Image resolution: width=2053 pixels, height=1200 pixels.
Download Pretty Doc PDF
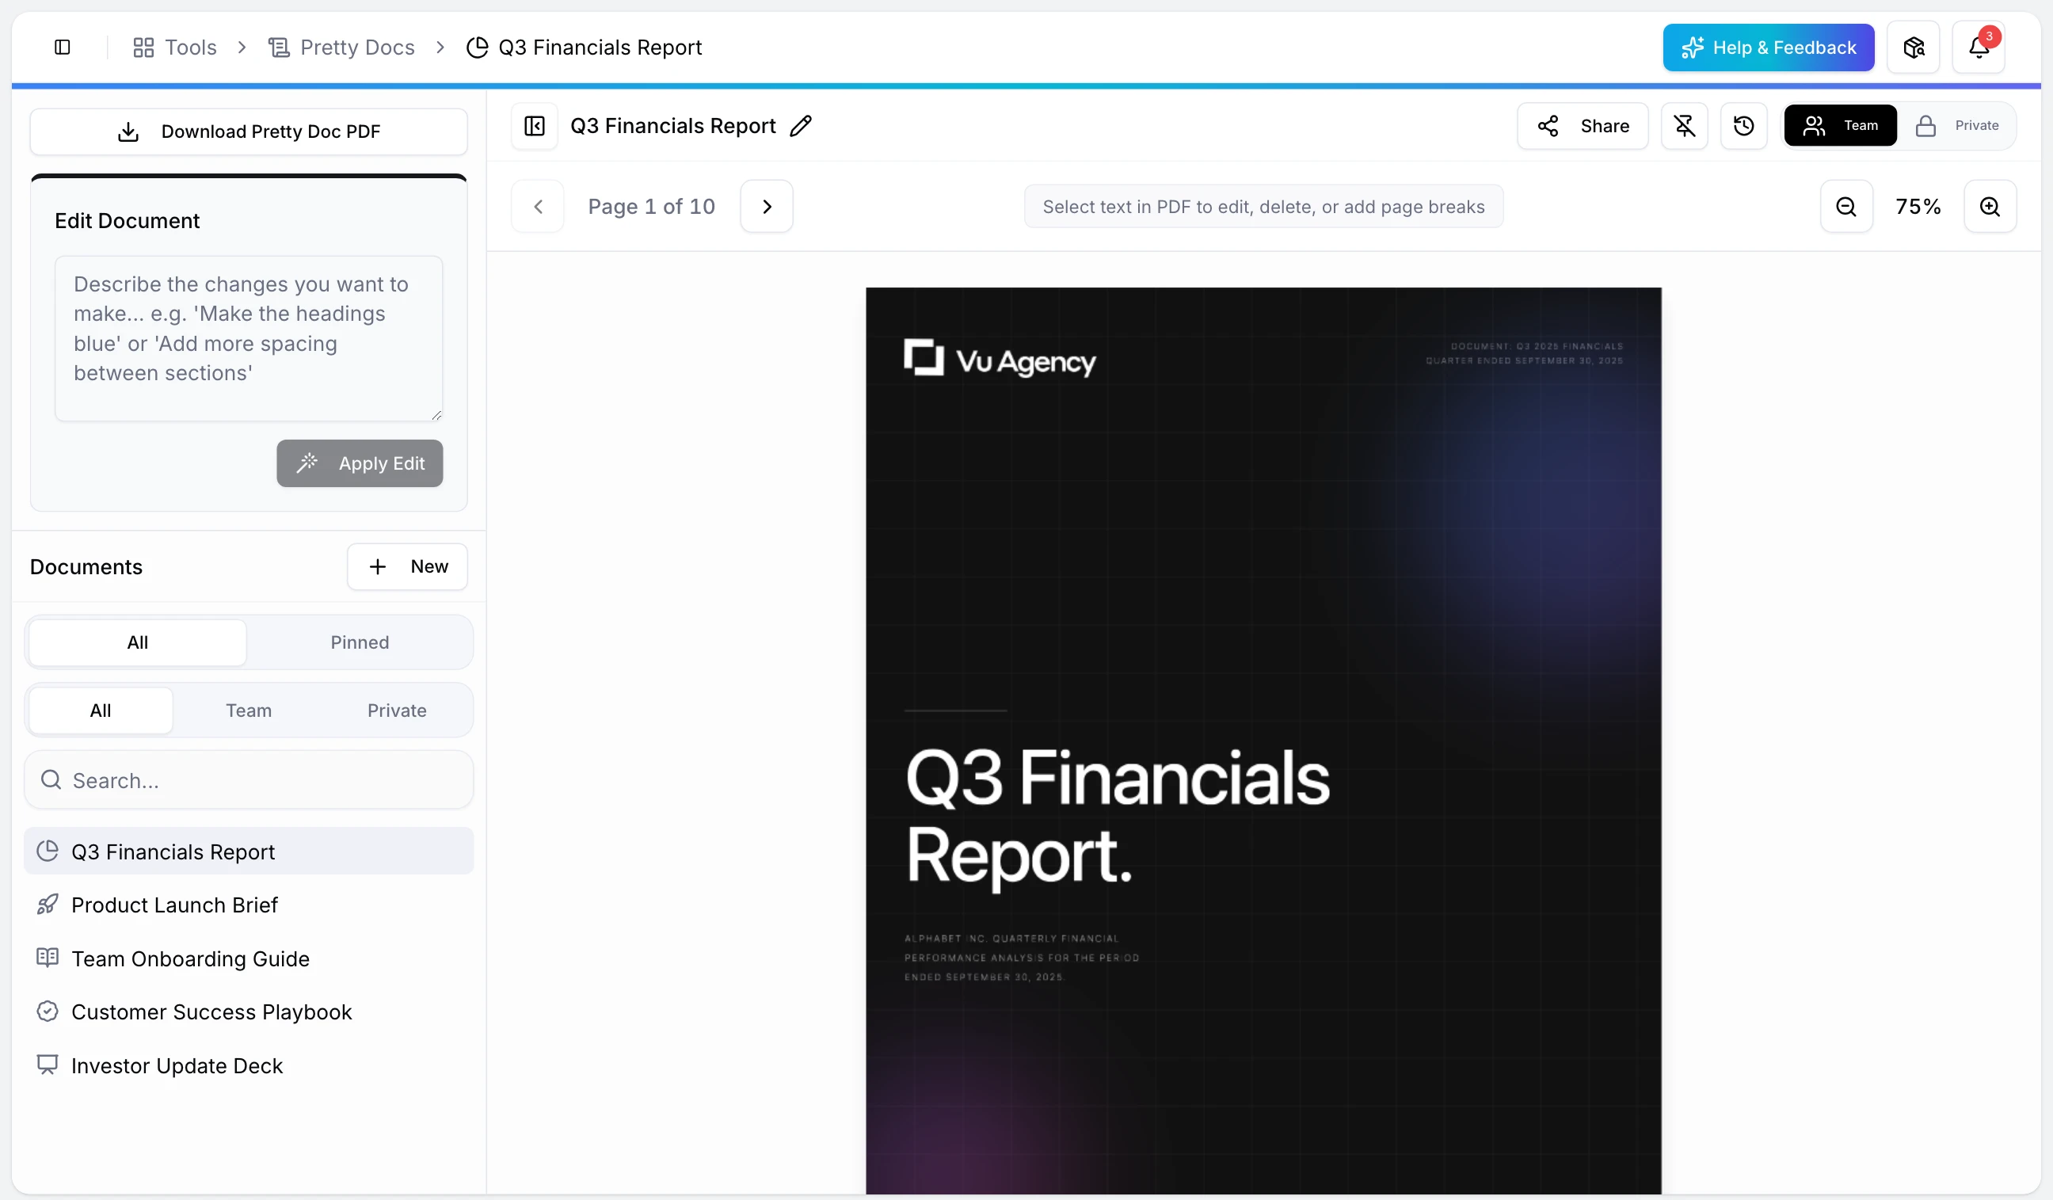pyautogui.click(x=249, y=131)
